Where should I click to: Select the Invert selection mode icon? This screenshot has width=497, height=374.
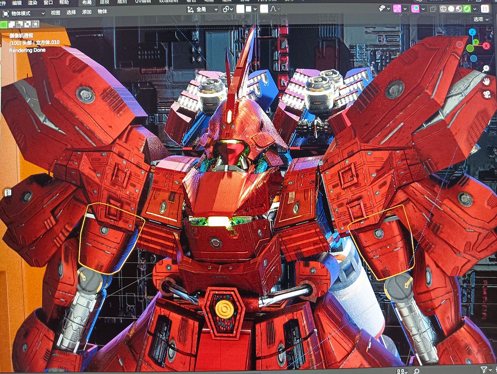[28, 24]
